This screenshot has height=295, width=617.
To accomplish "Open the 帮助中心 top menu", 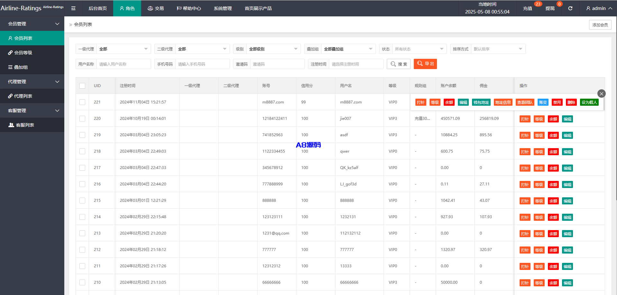I will pyautogui.click(x=189, y=8).
